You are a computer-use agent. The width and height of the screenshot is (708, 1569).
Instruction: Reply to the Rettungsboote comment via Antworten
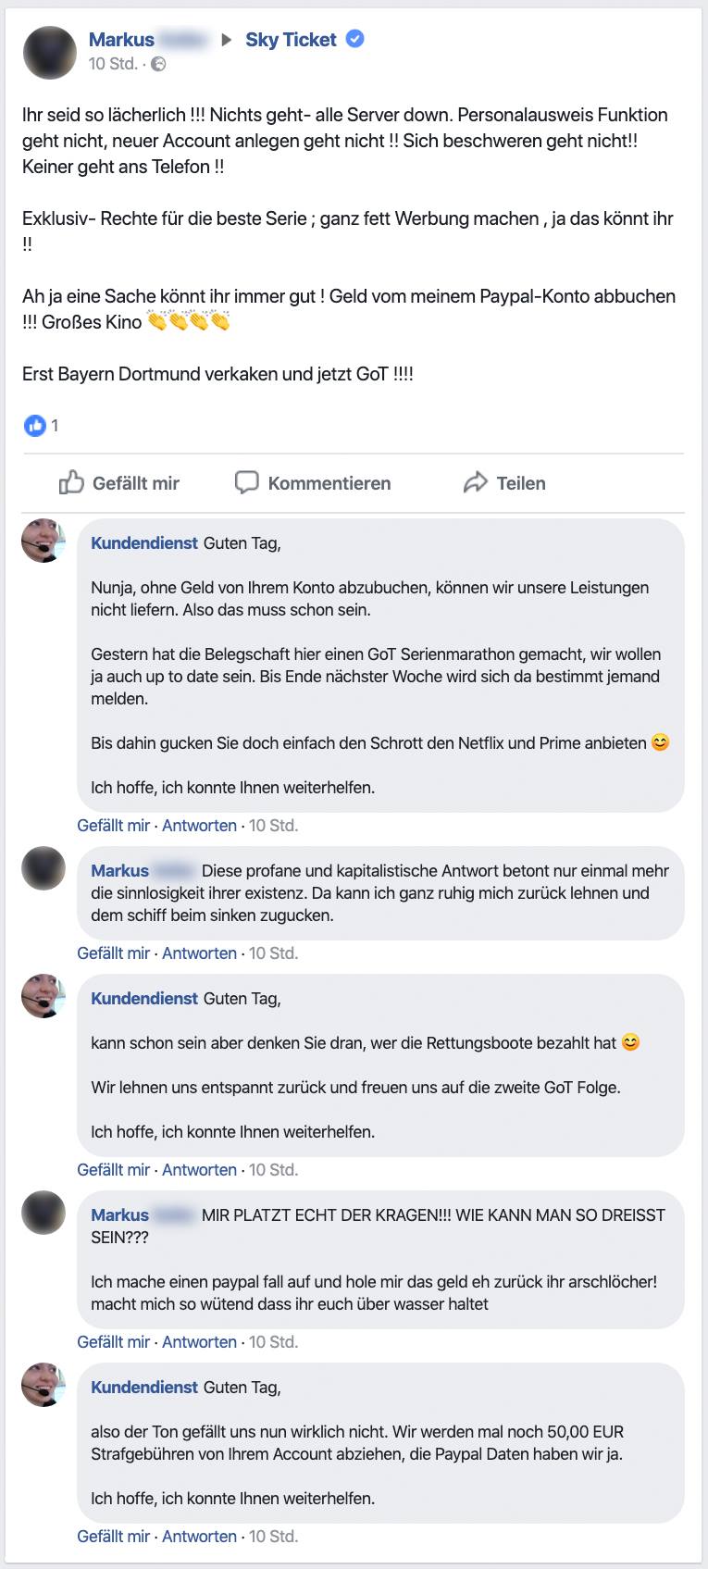[199, 1170]
